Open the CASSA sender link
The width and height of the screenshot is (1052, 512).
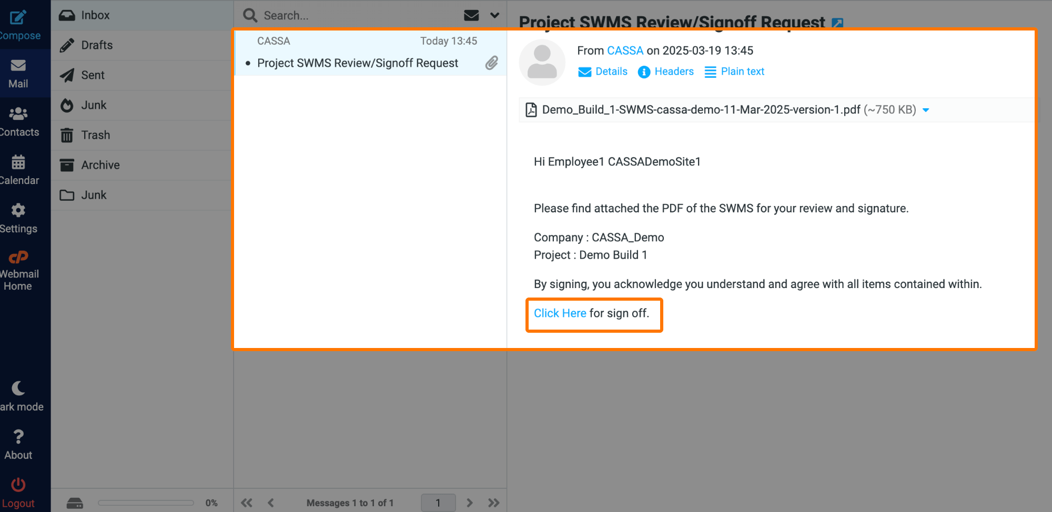click(x=625, y=50)
